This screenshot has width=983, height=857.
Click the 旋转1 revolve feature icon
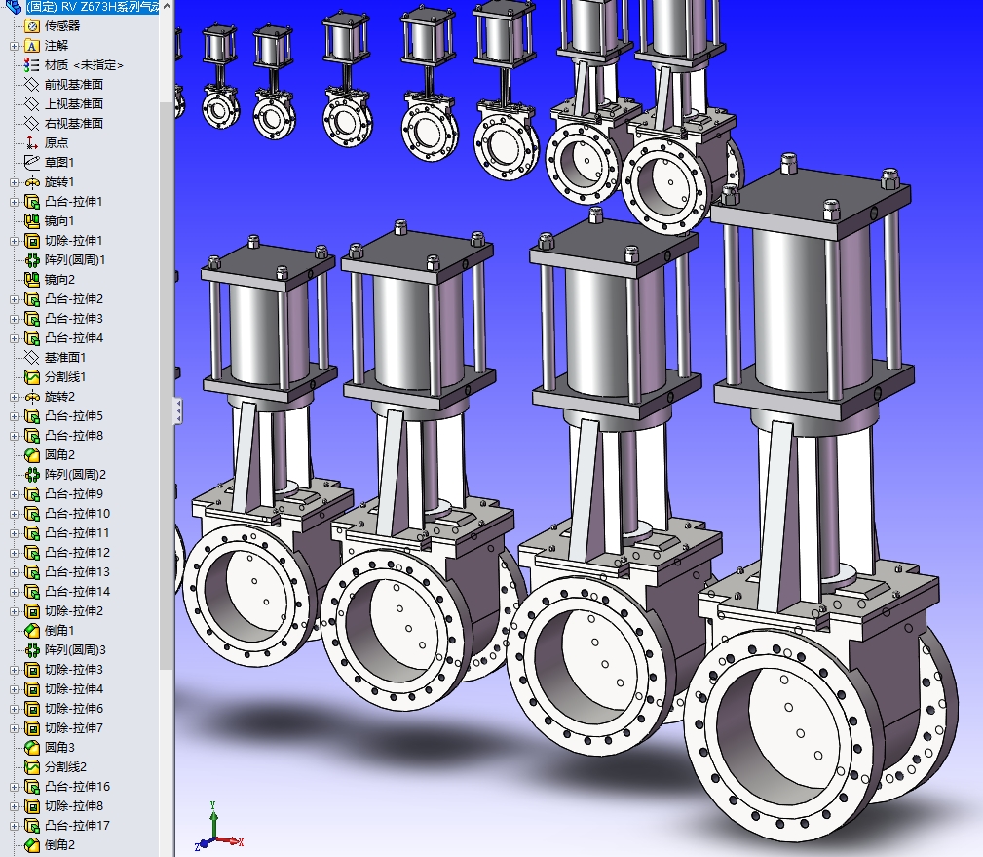click(x=31, y=182)
